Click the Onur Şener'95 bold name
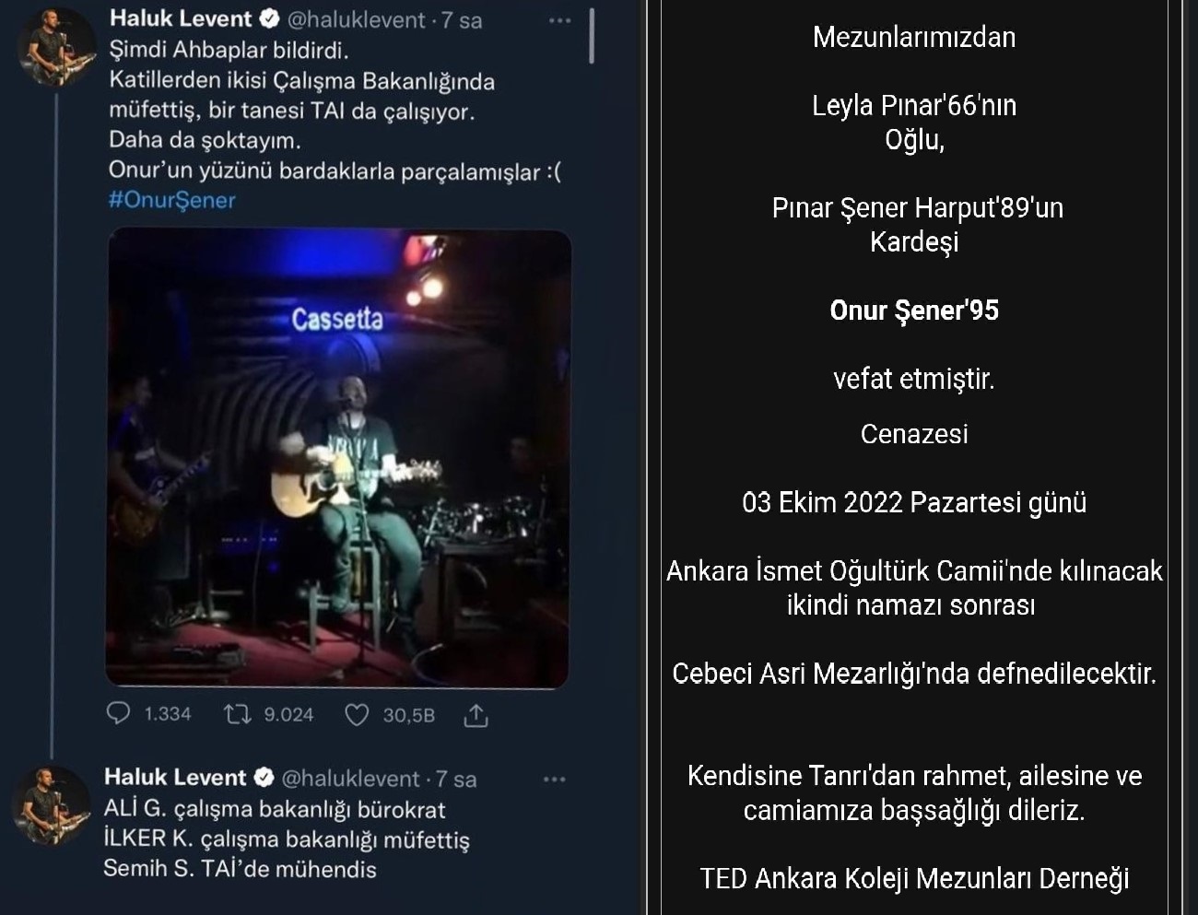Viewport: 1198px width, 915px height. click(x=914, y=311)
